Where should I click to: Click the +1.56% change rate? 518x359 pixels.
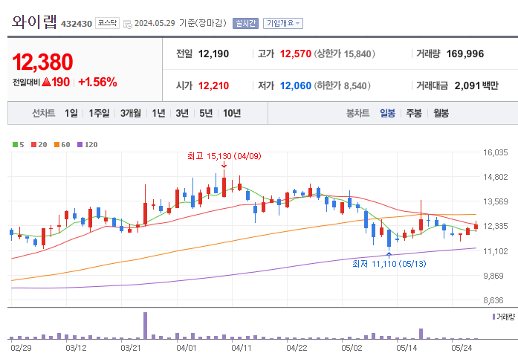pos(97,82)
